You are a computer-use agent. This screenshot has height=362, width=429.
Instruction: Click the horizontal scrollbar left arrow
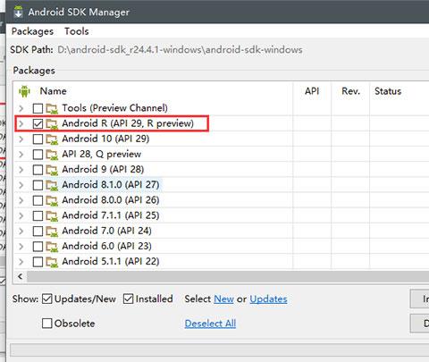coord(21,276)
